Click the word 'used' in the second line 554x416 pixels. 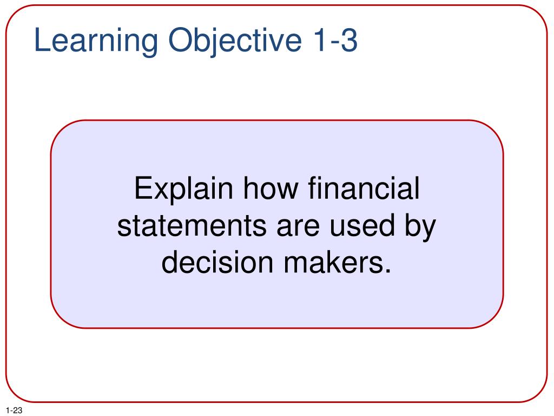pos(362,226)
